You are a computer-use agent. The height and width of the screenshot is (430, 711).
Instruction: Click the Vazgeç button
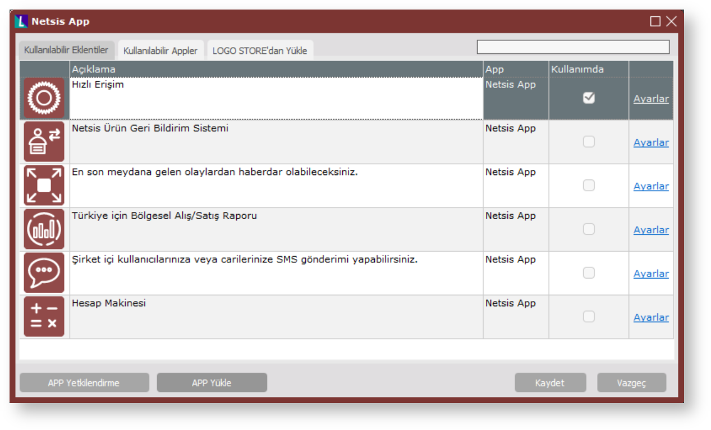(x=631, y=383)
